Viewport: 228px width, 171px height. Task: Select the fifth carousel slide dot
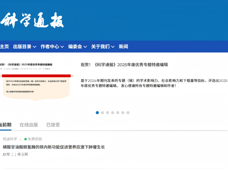pyautogui.click(x=118, y=113)
